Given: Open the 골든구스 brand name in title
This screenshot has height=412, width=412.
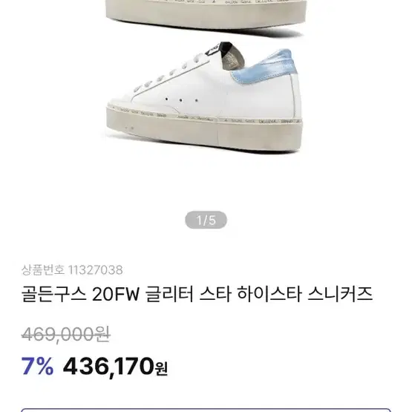Looking at the screenshot, I should pos(54,294).
